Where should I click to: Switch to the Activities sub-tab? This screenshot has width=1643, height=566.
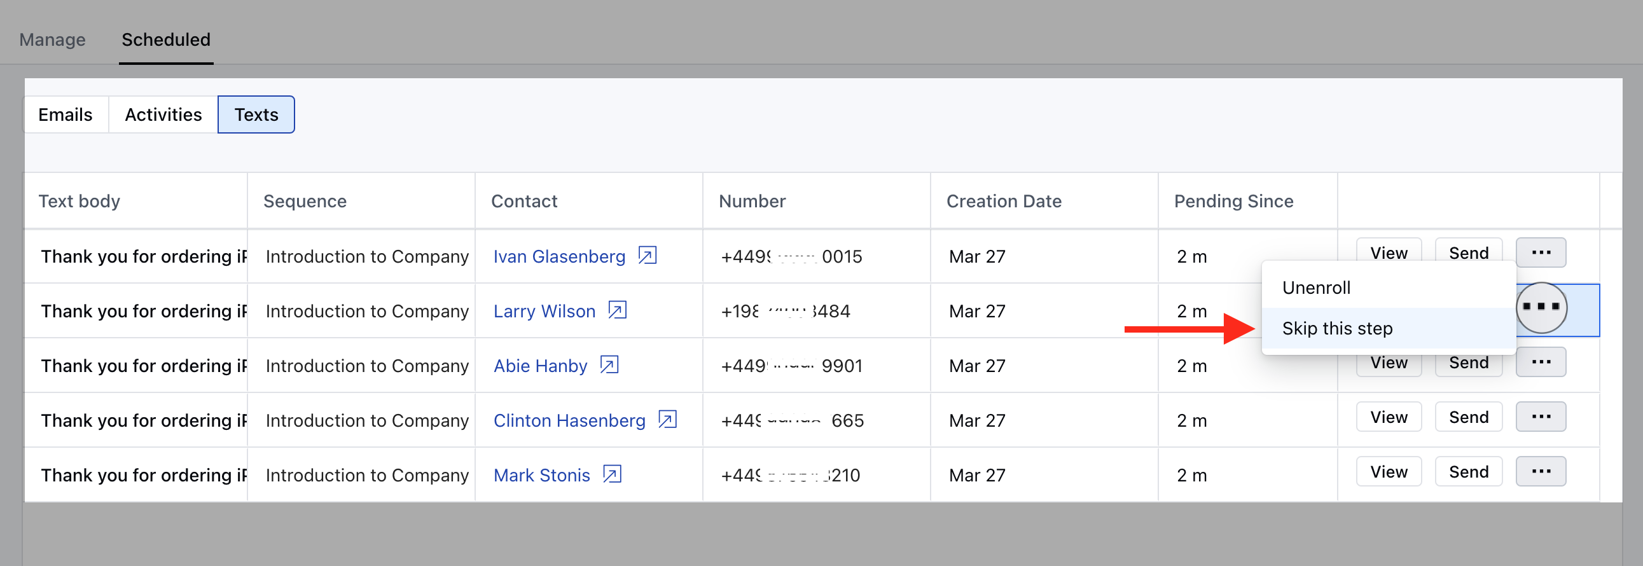click(x=163, y=114)
